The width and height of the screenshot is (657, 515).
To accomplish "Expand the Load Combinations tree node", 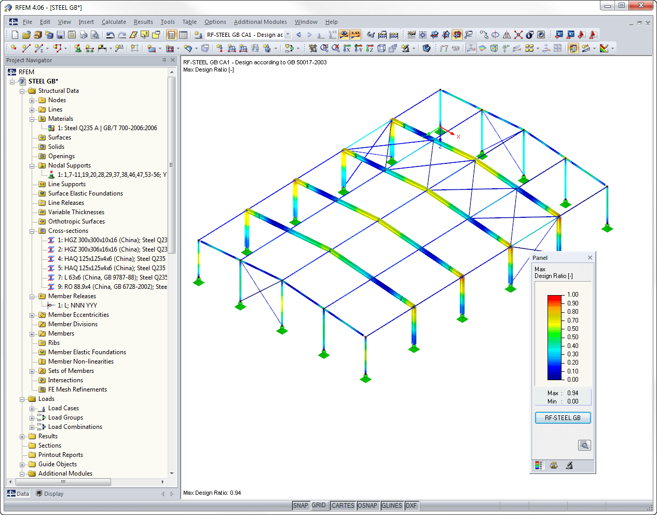I will [x=32, y=427].
